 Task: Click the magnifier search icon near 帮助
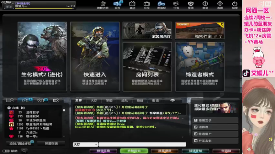[24, 151]
